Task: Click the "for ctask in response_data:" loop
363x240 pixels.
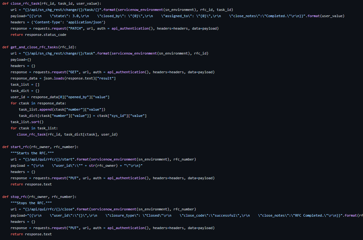Action: click(38, 103)
